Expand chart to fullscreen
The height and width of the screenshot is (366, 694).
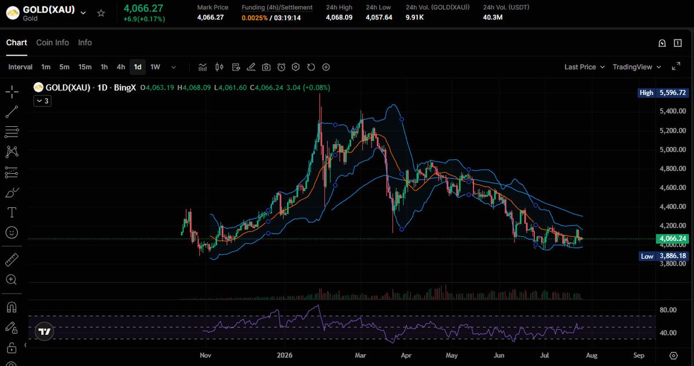(676, 67)
